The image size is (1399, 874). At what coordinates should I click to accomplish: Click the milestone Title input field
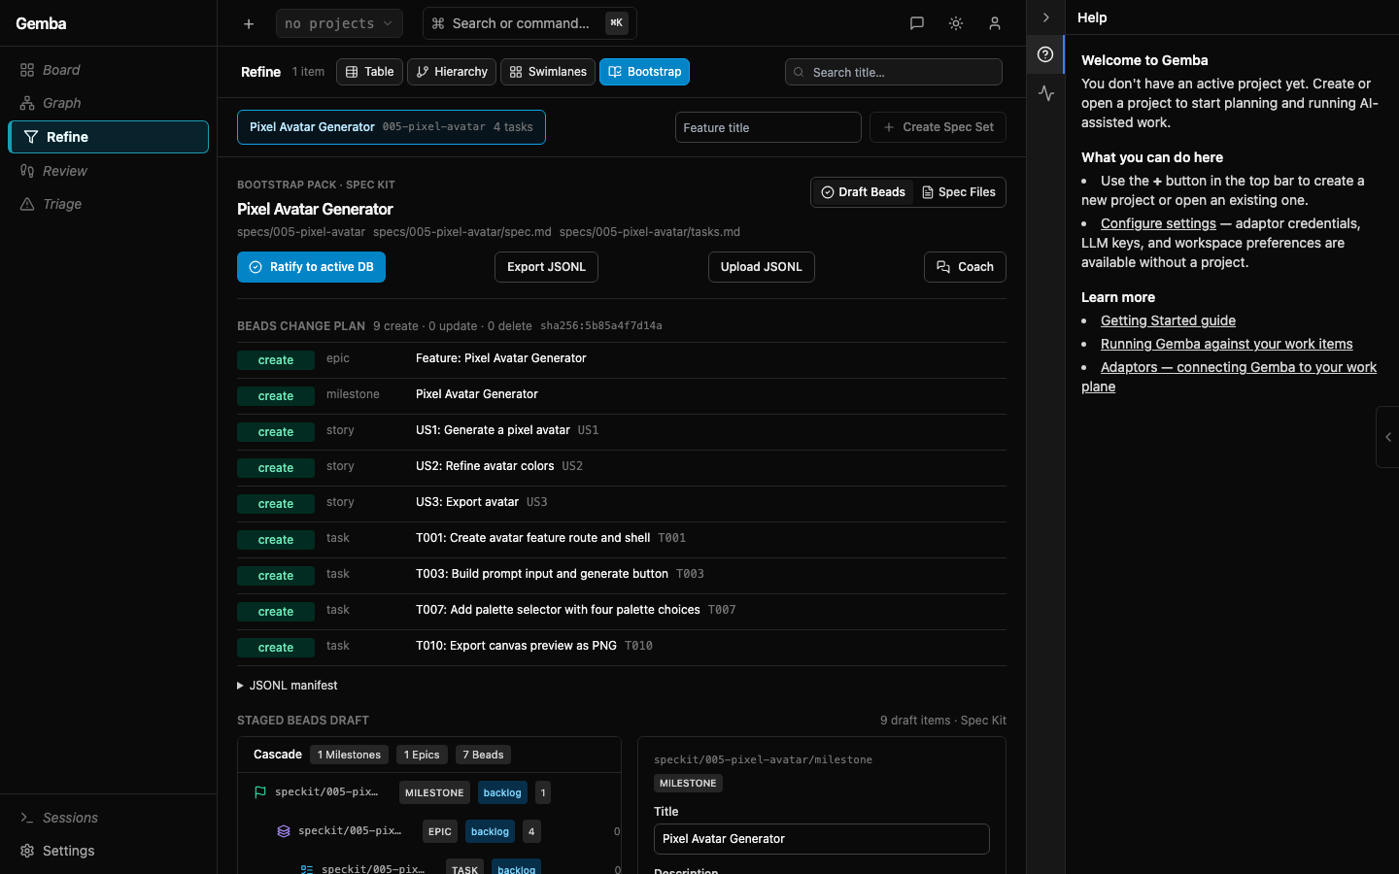(x=822, y=839)
